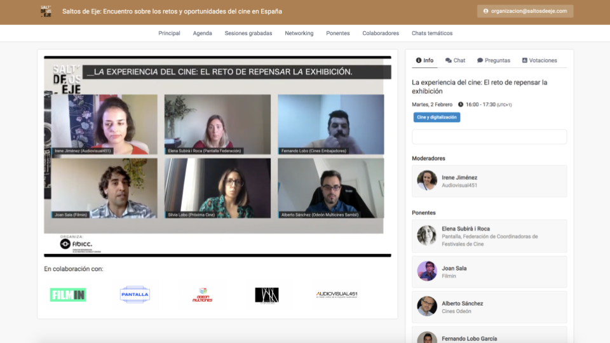Screen dimensions: 610x343
Task: Open Sesiones grabadas
Action: [x=248, y=34]
